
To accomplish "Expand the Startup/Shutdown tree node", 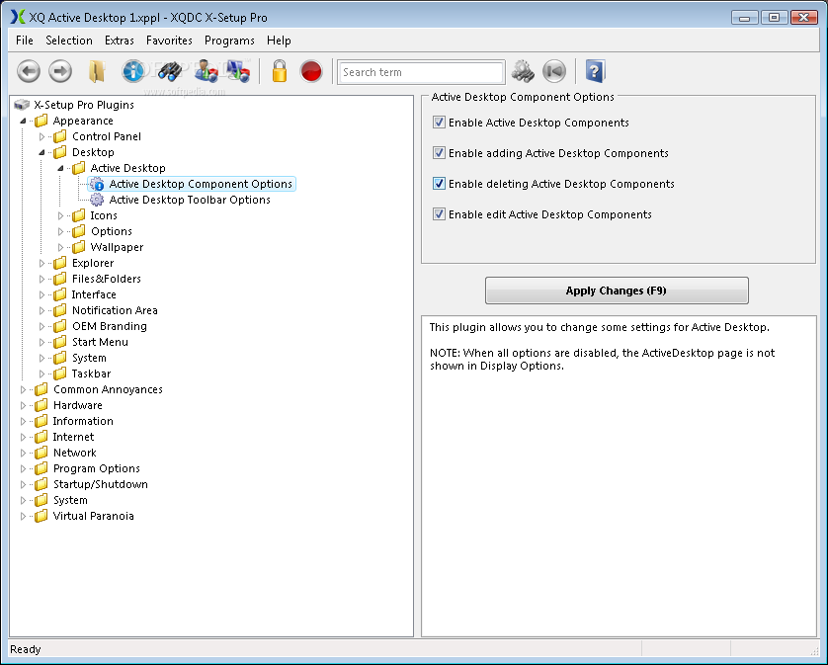I will point(23,484).
